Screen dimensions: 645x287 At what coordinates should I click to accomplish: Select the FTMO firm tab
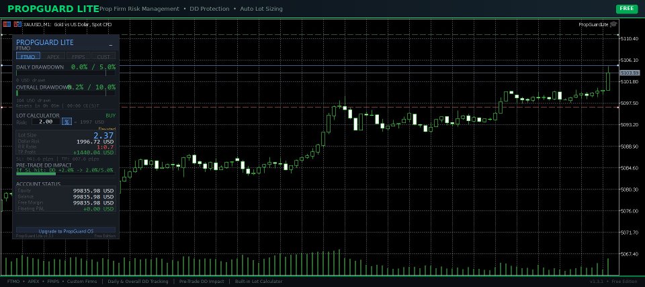(28, 56)
